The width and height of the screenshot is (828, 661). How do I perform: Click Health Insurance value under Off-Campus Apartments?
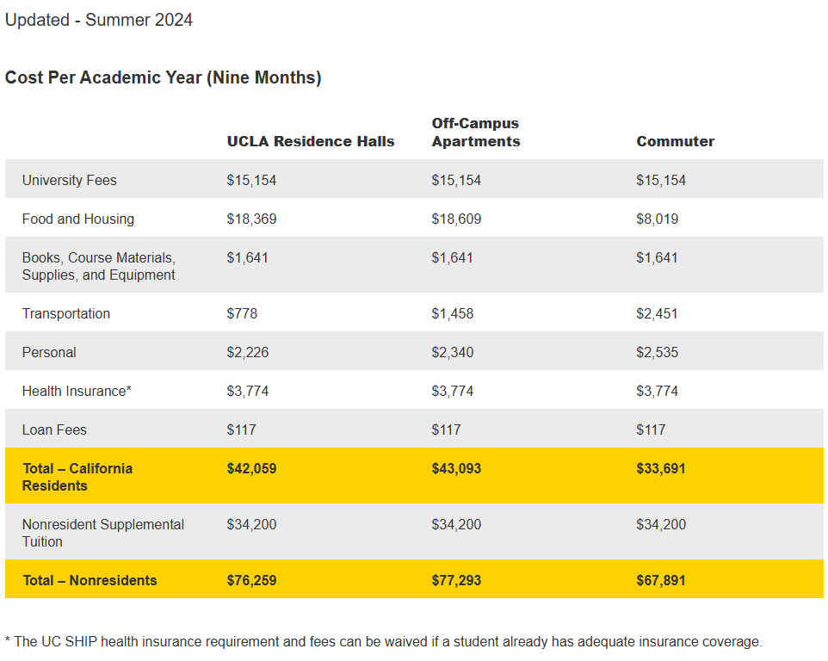[x=453, y=392]
